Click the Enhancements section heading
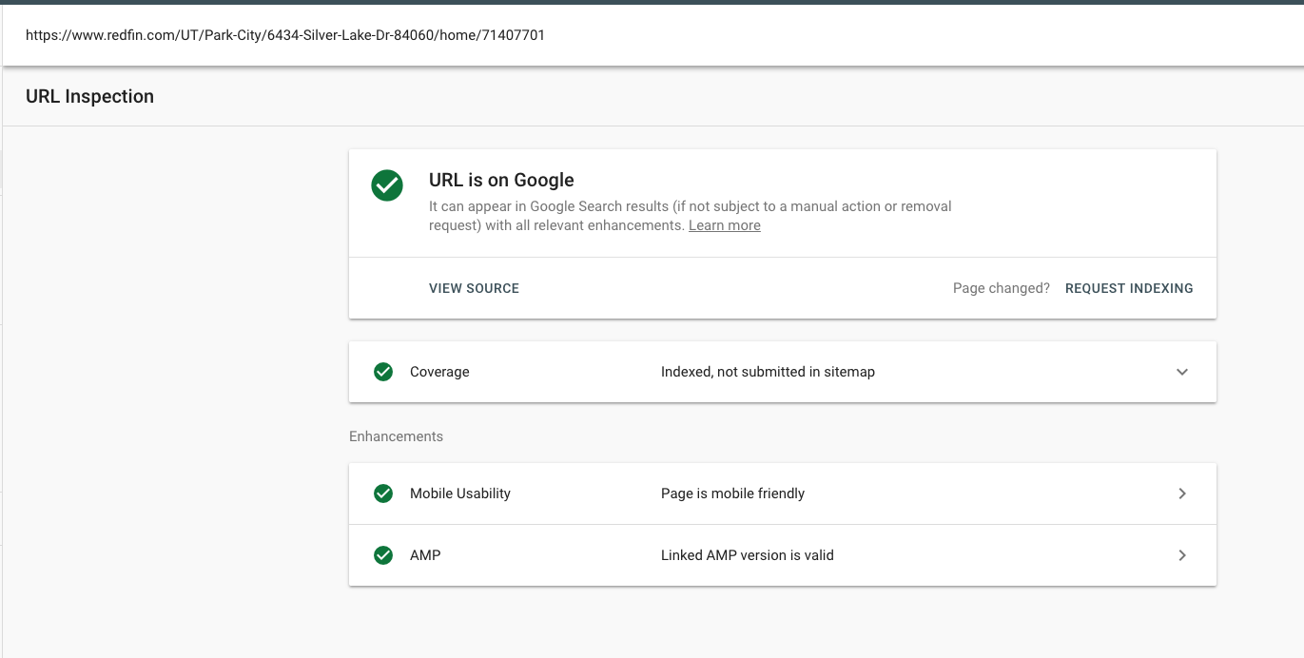1304x658 pixels. (x=396, y=436)
